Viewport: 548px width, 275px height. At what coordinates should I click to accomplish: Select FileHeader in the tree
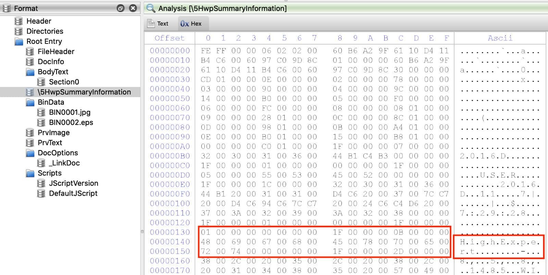(56, 52)
